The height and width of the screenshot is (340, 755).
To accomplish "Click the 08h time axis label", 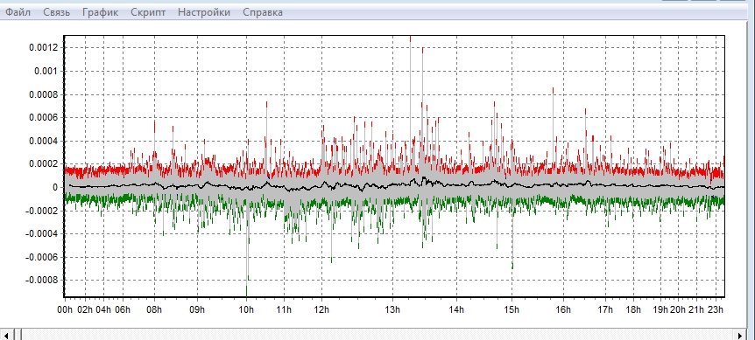I will pos(154,309).
